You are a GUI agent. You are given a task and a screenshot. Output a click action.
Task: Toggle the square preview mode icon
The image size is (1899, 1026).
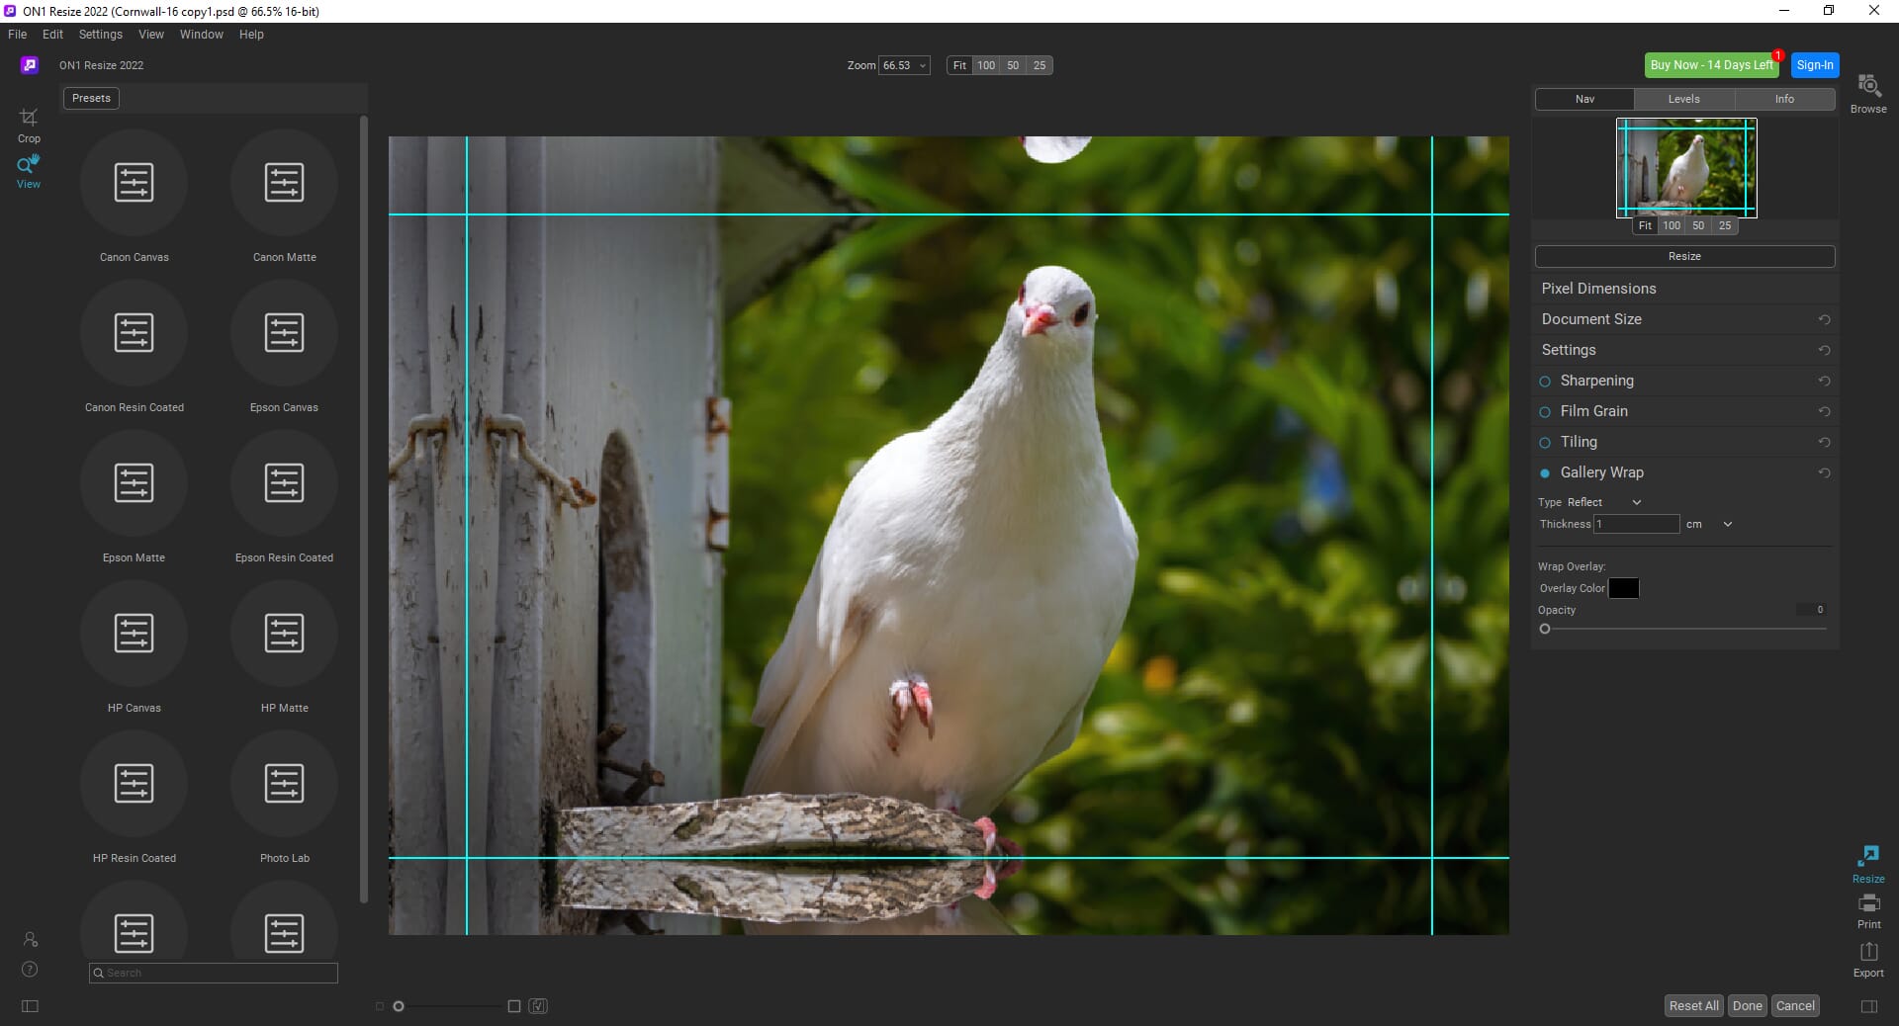click(514, 1006)
